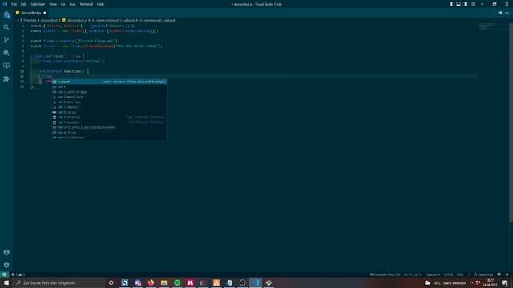Click the code minimap preview
The image size is (513, 288).
(487, 26)
